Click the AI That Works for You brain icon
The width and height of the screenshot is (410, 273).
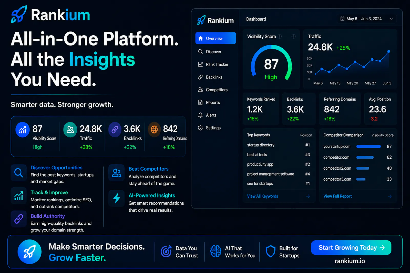pos(216,251)
